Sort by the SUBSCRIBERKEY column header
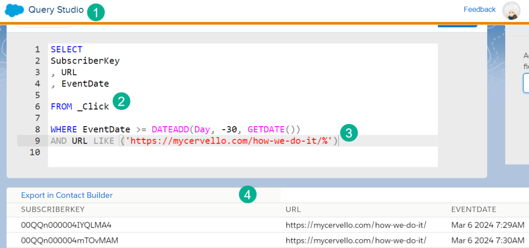 52,210
